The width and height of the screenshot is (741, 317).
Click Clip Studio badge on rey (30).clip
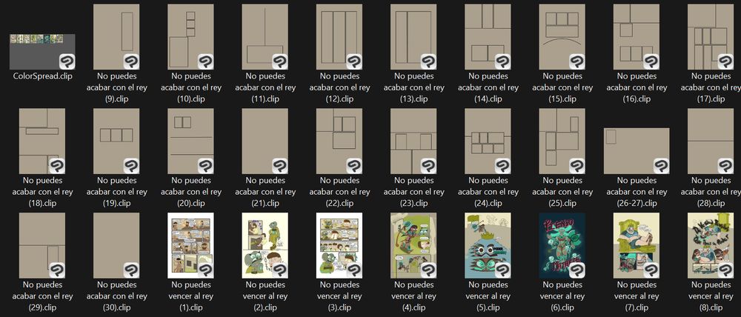[131, 270]
